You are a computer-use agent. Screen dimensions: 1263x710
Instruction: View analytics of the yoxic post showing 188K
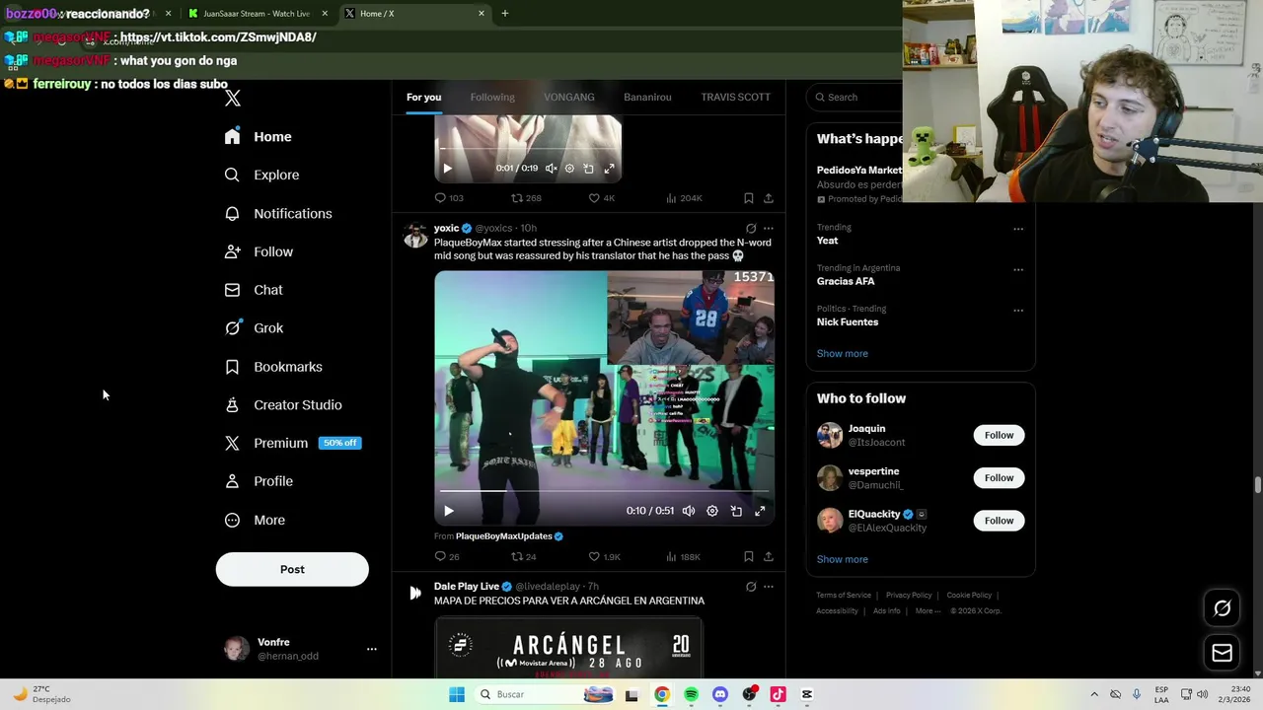(683, 556)
